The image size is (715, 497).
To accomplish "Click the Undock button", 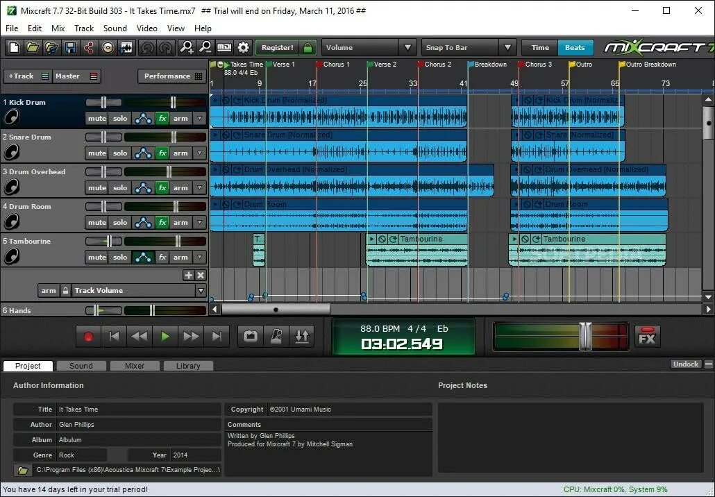I will click(686, 364).
